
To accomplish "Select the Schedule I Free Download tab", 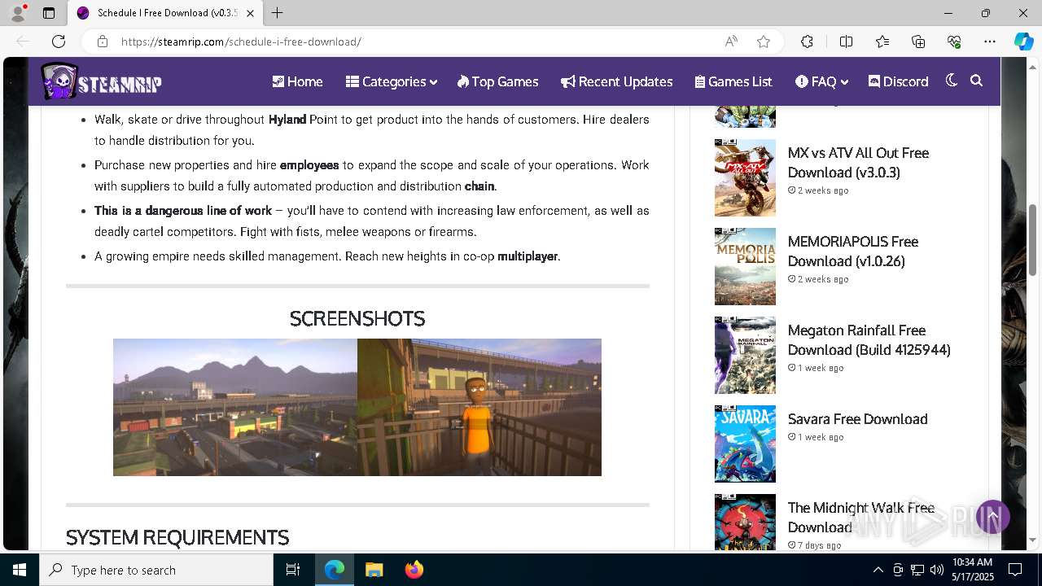I will 167,13.
